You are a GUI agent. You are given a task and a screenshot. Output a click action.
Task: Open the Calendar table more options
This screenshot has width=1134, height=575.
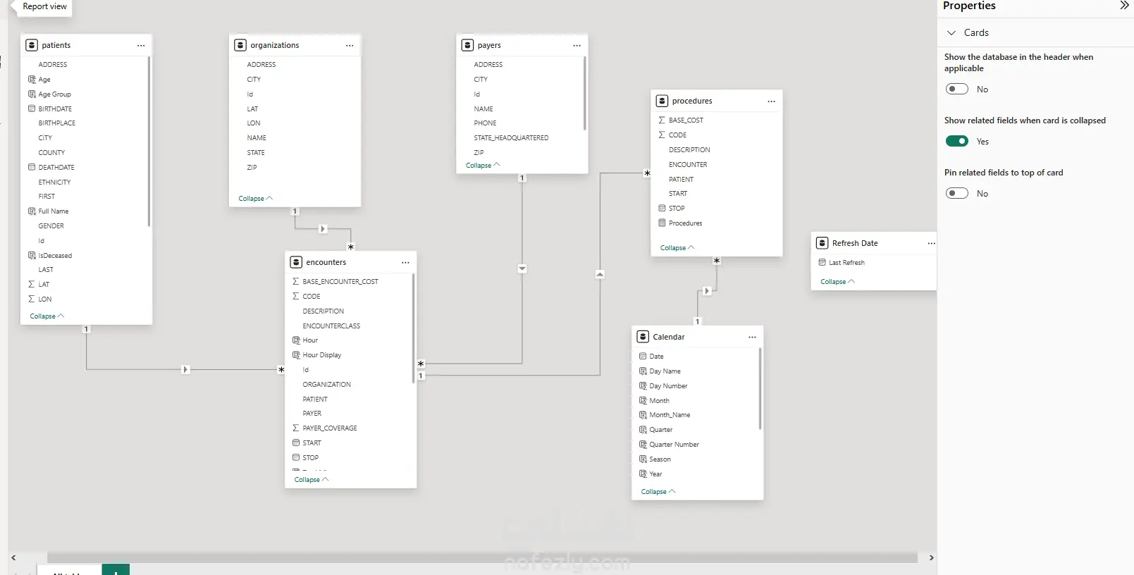[752, 337]
